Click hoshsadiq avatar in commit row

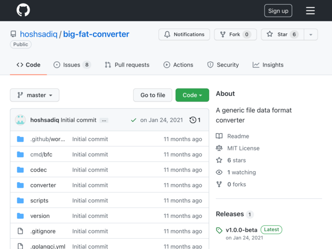(20, 120)
